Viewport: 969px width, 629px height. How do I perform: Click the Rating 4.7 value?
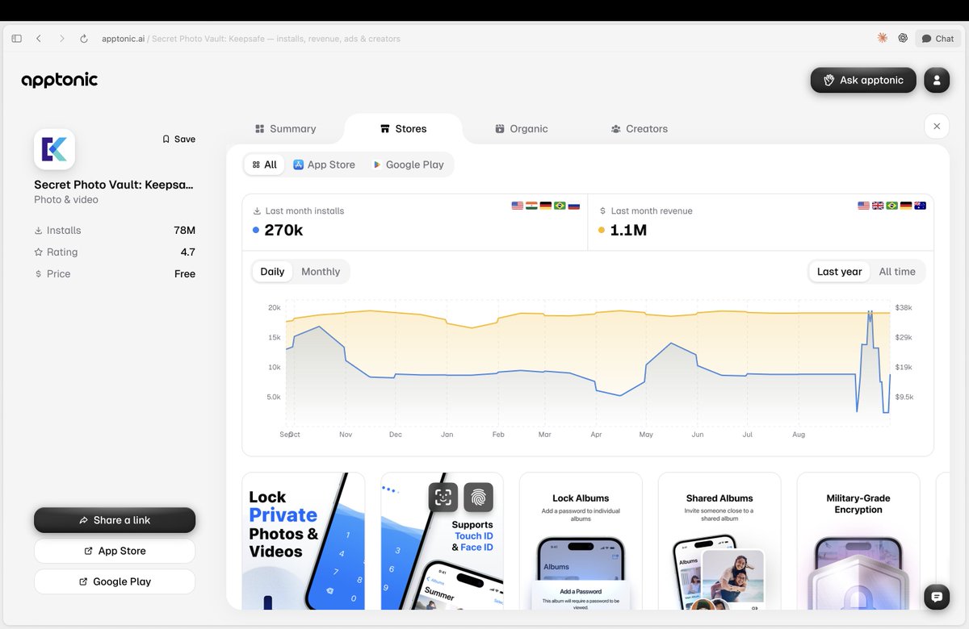tap(188, 252)
